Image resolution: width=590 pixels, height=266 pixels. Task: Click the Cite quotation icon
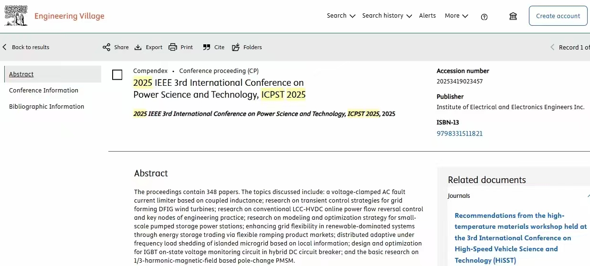pos(206,47)
